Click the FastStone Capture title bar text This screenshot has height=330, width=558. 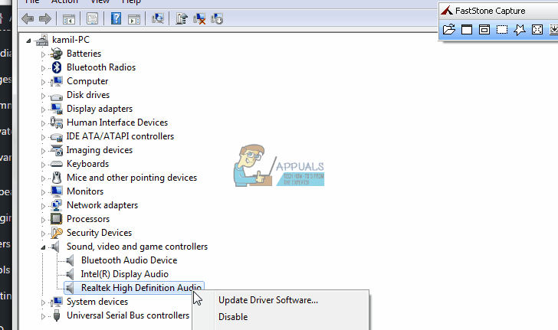491,11
